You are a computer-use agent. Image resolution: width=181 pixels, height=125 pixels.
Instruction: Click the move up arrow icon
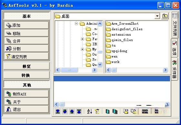pos(72,111)
